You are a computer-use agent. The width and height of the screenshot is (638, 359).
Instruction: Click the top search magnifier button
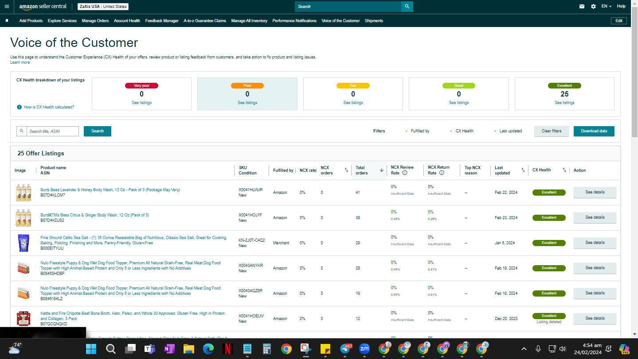pyautogui.click(x=407, y=7)
